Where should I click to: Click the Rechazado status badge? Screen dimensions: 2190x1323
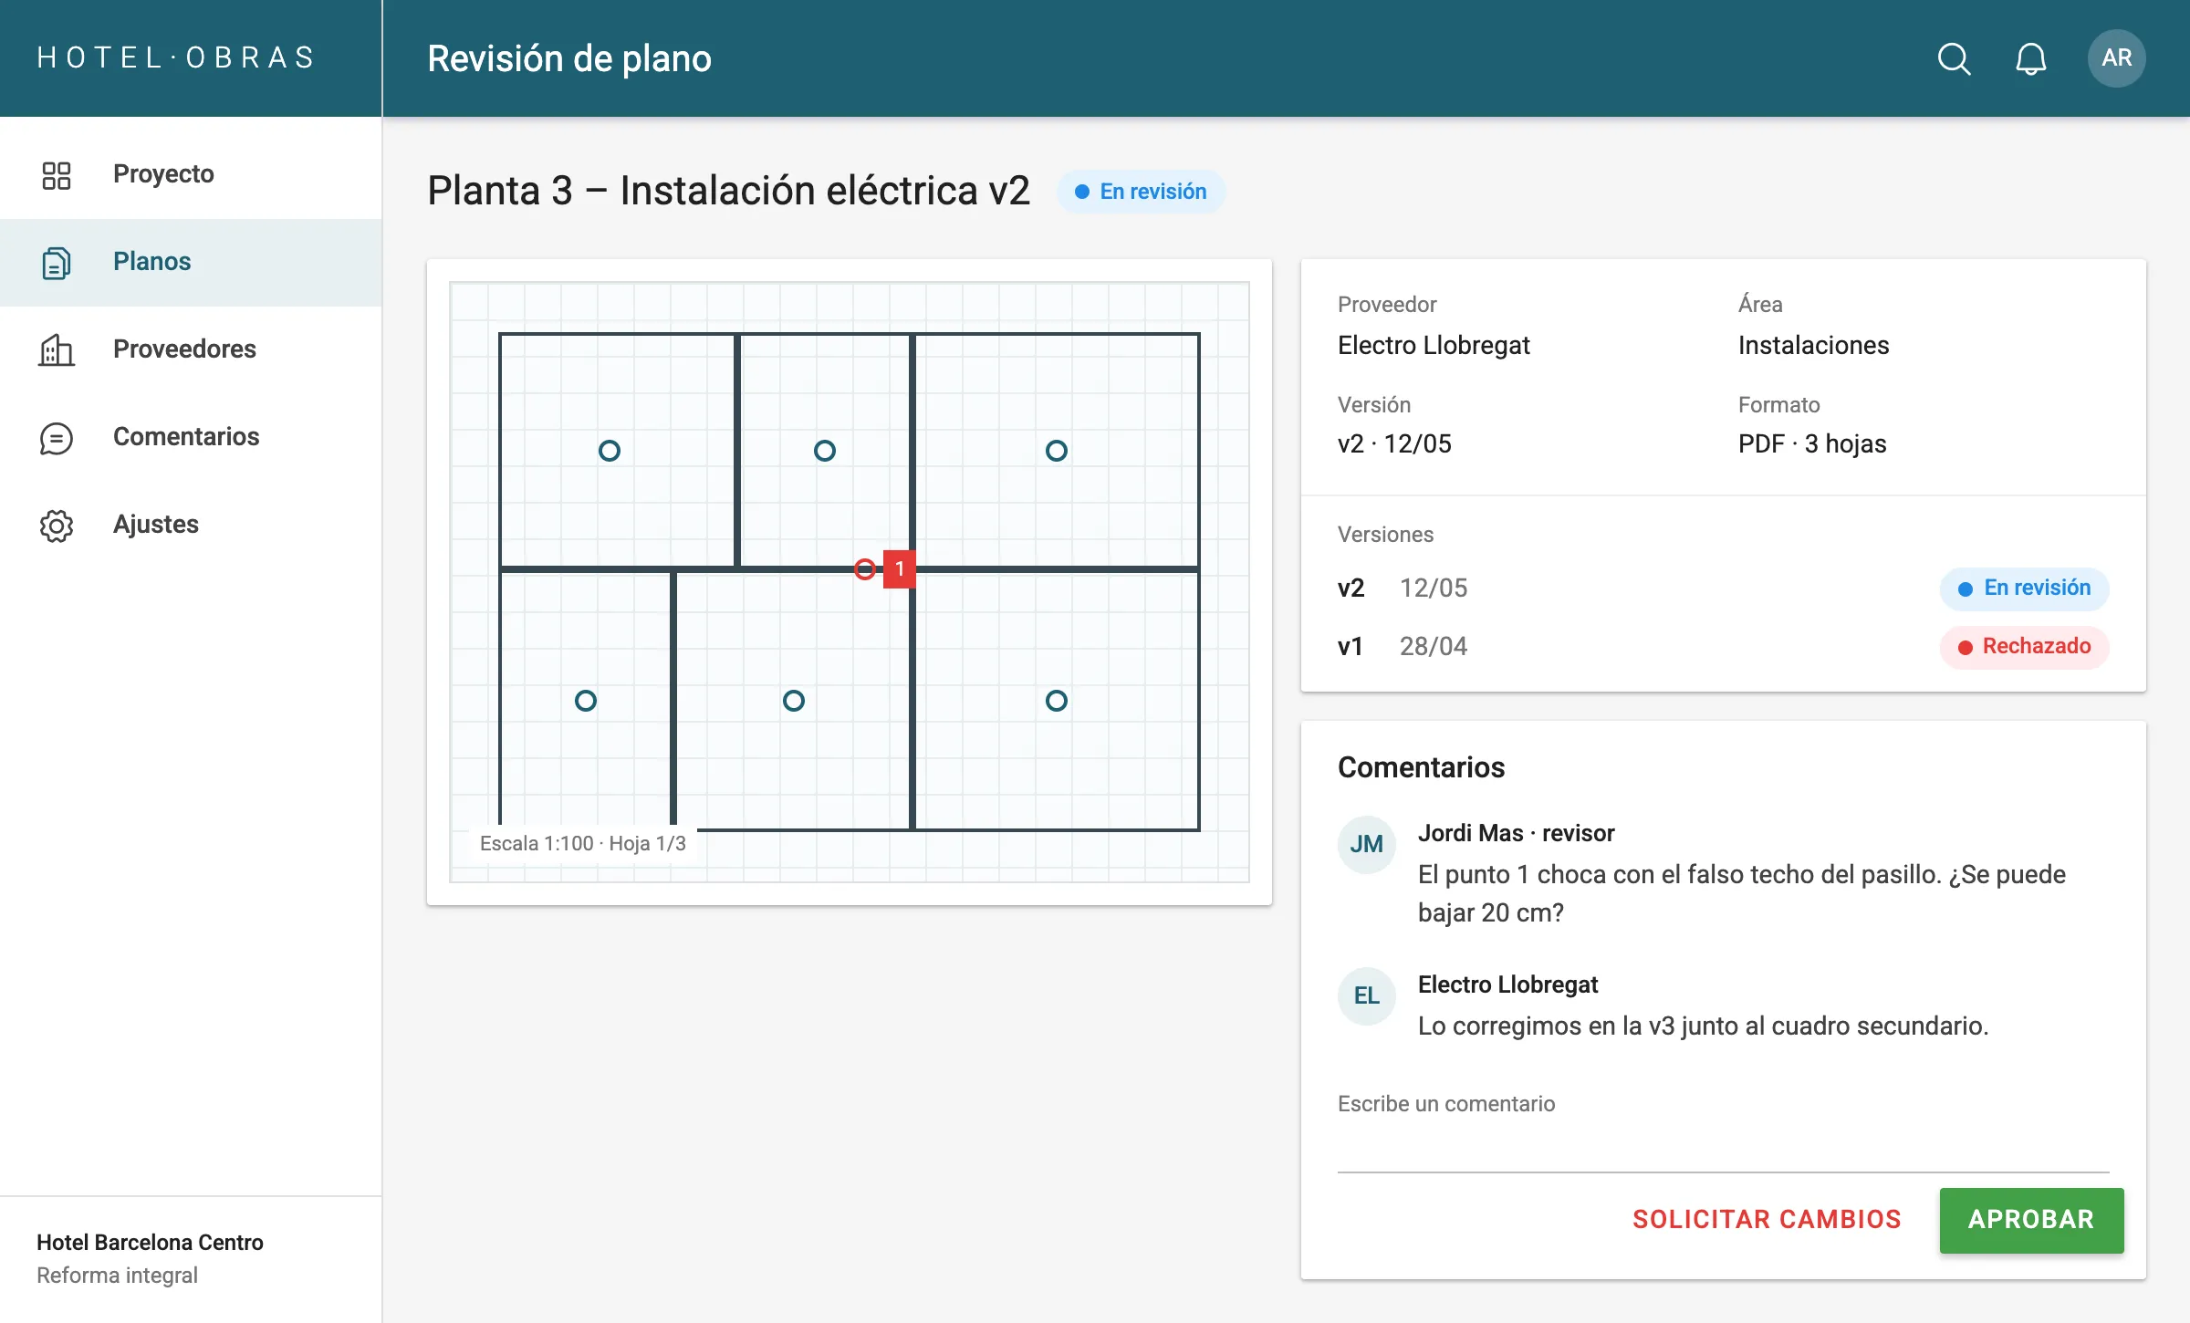tap(2024, 646)
